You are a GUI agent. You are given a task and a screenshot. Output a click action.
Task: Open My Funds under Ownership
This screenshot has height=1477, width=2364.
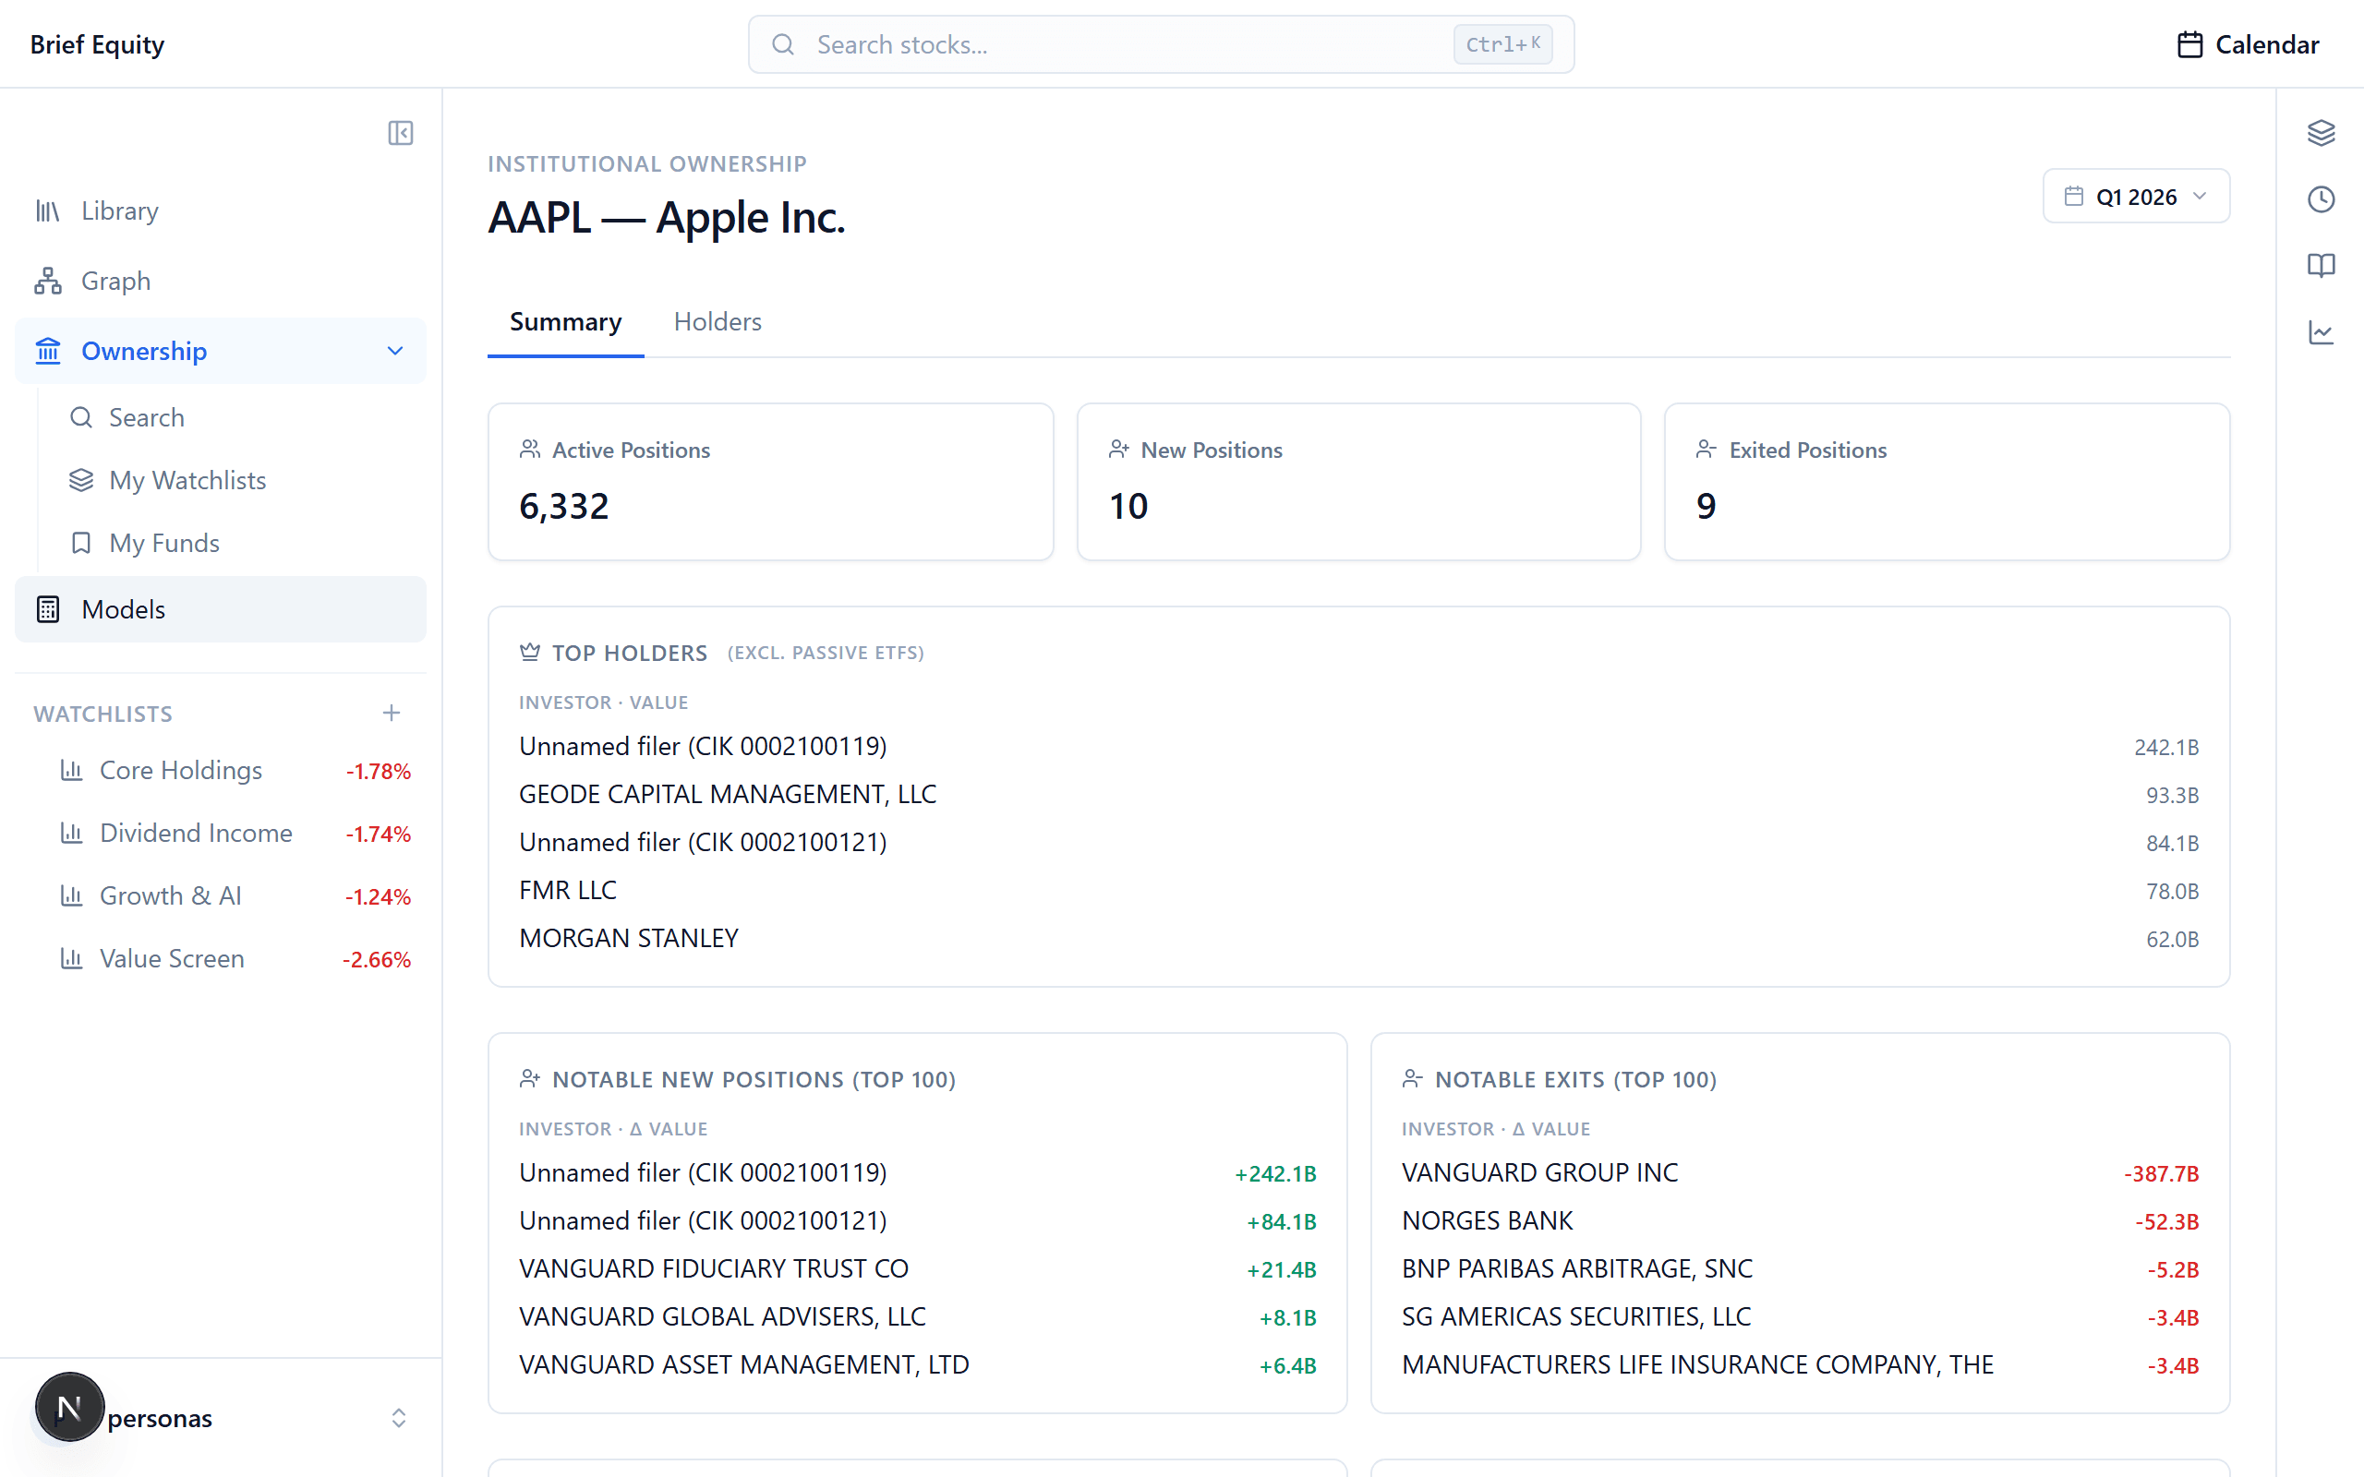coord(239,543)
